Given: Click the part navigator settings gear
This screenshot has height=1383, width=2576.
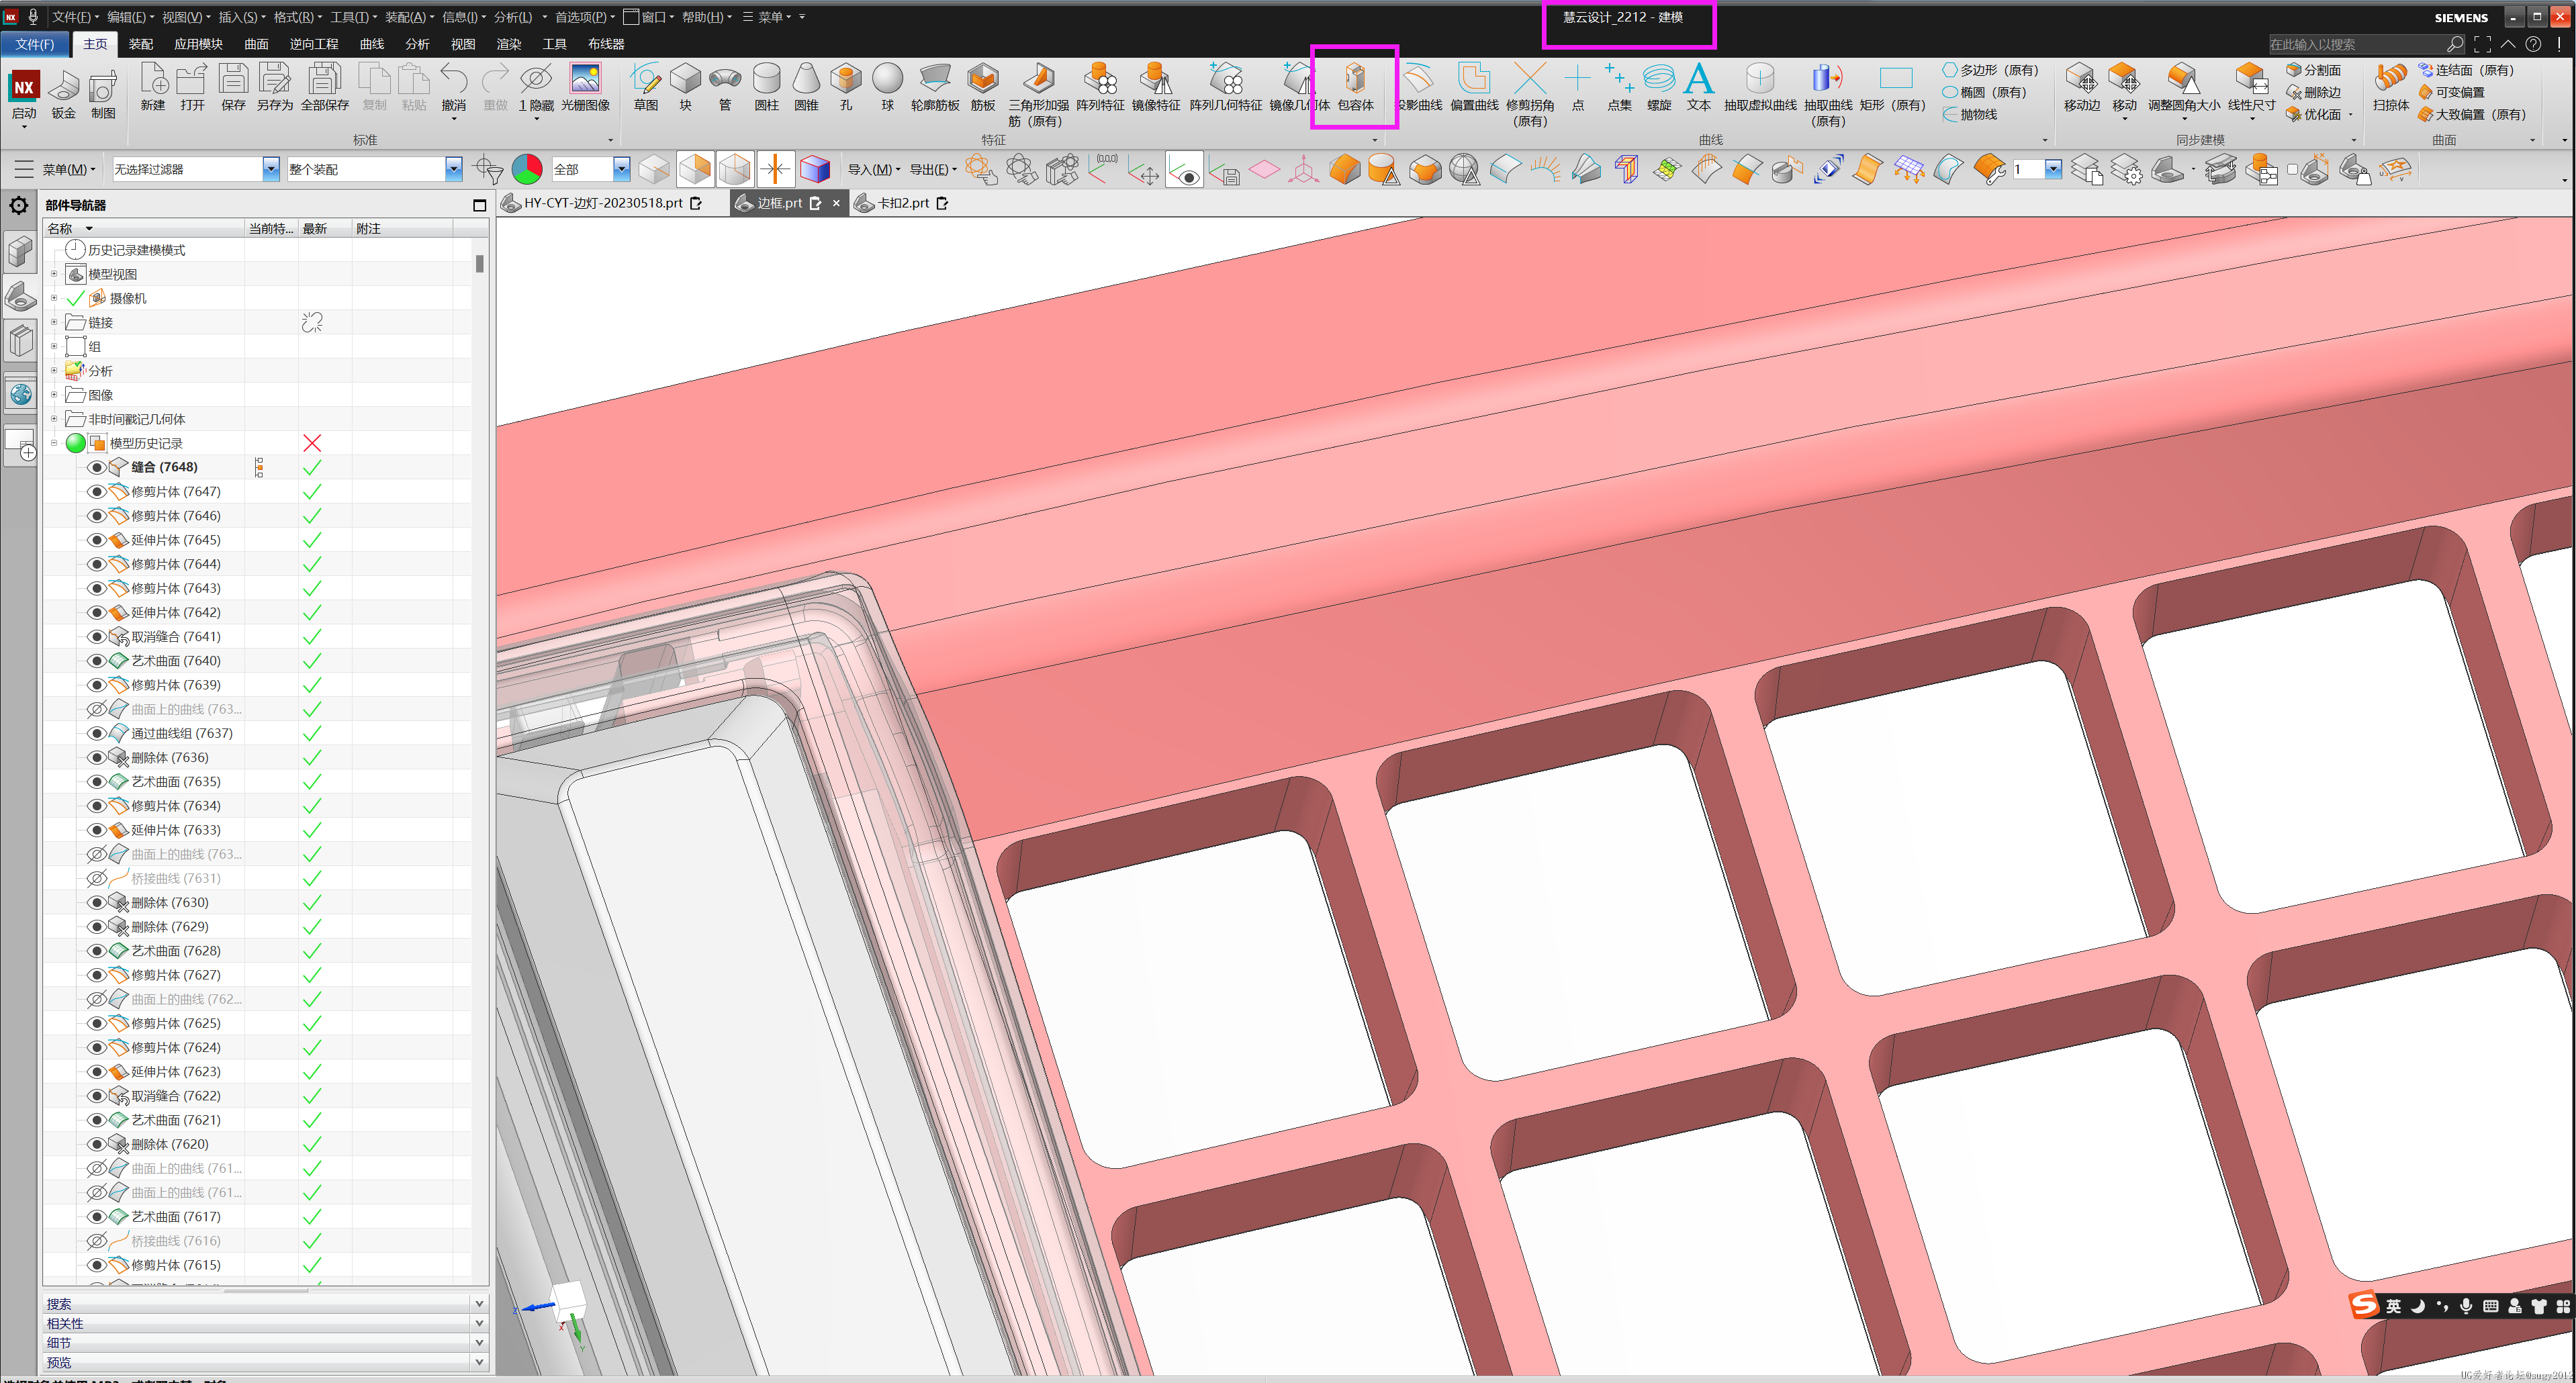Looking at the screenshot, I should coord(19,205).
